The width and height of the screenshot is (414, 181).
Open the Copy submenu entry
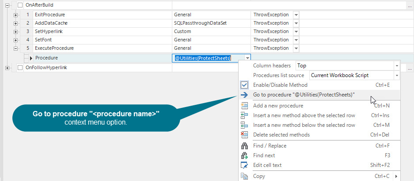point(319,176)
